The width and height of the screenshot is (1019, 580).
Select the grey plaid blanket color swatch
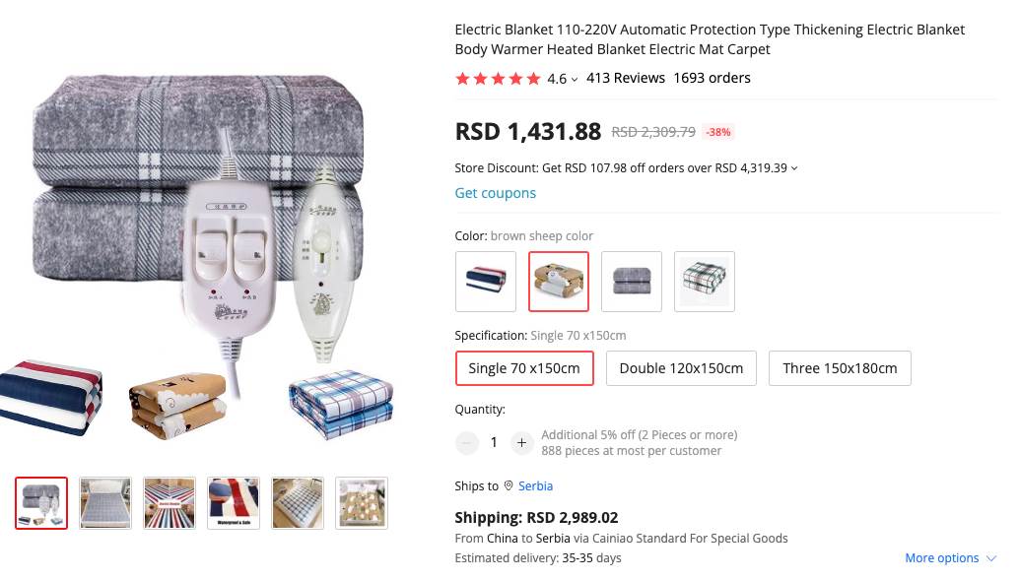pyautogui.click(x=632, y=282)
